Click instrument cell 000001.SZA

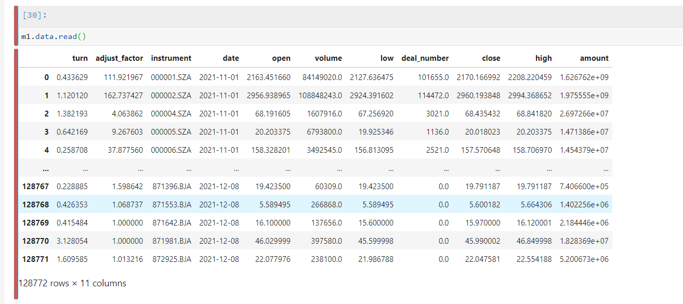point(171,77)
